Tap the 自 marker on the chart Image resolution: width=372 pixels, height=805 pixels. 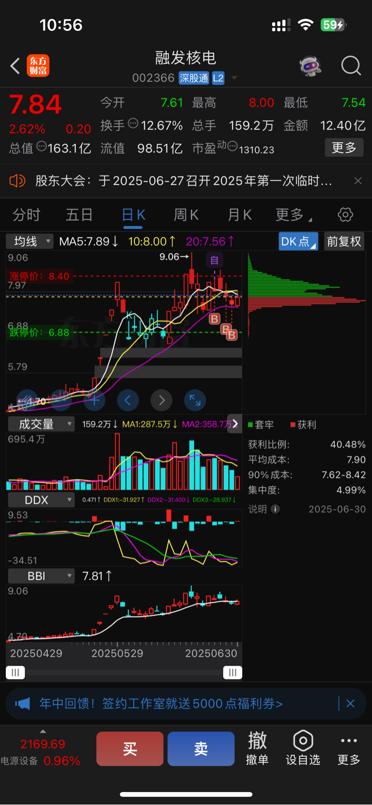pyautogui.click(x=214, y=260)
